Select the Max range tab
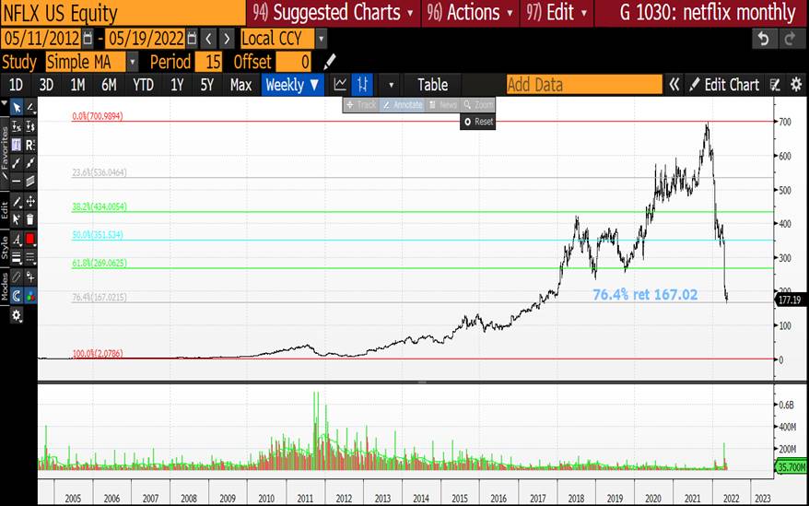809x506 pixels. click(x=240, y=85)
